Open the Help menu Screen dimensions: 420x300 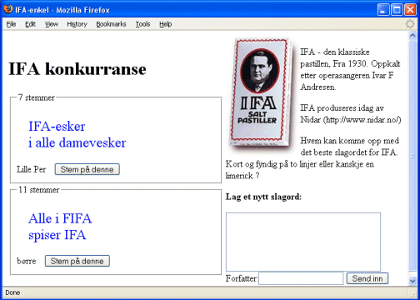click(166, 24)
